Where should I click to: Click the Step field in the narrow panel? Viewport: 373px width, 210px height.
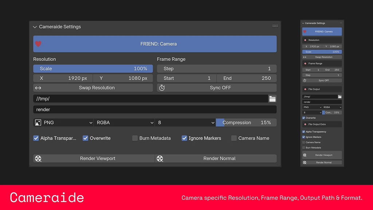[322, 75]
